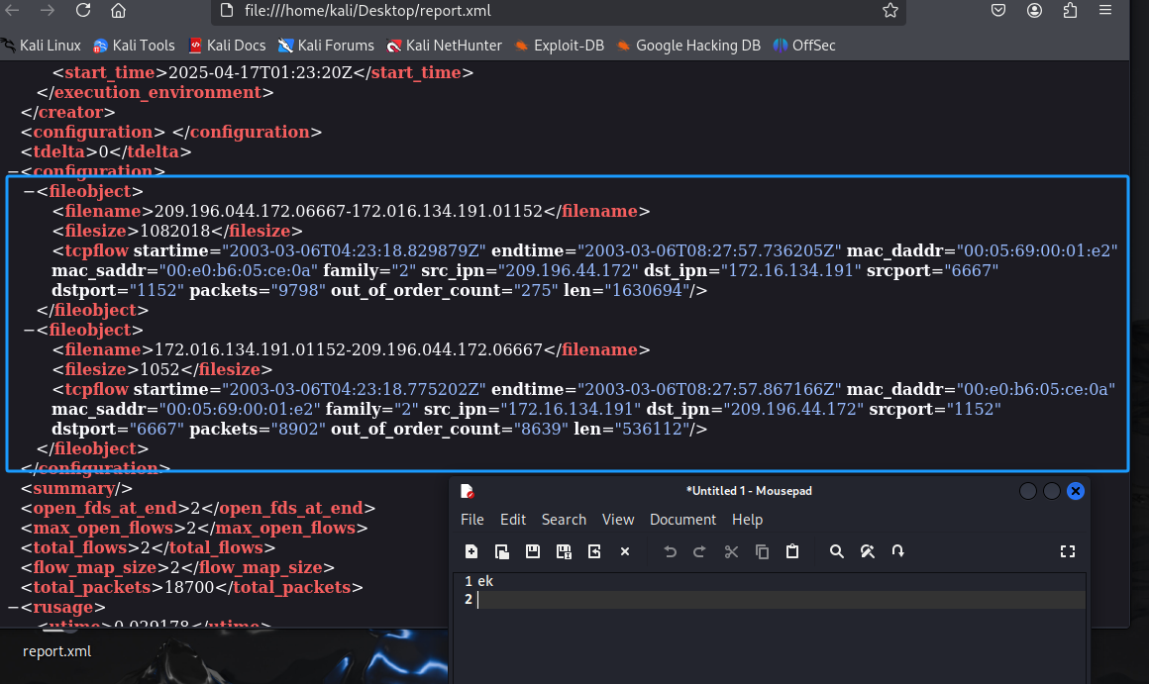Screen dimensions: 1149x684
Task: Open Mousepad File menu
Action: click(471, 520)
